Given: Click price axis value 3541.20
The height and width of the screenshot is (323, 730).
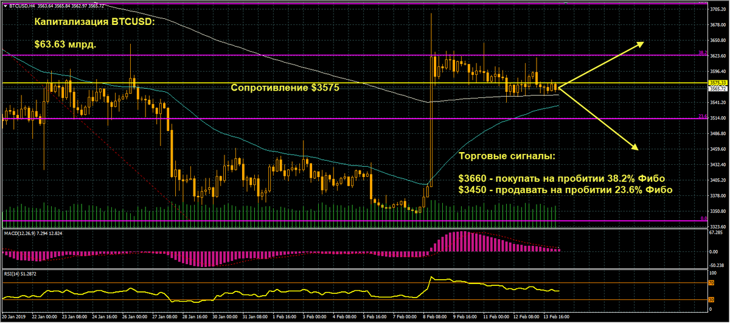Looking at the screenshot, I should pos(718,102).
